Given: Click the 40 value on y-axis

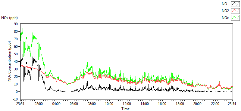Looking at the screenshot, I should tap(16, 61).
